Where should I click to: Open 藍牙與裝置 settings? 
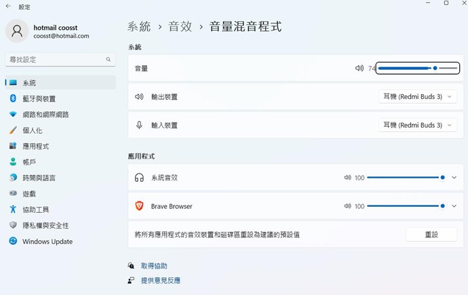39,99
